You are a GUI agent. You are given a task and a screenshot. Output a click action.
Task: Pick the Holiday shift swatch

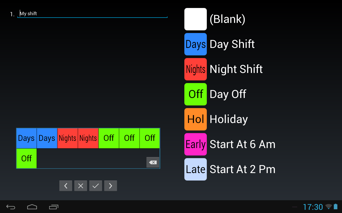point(195,119)
